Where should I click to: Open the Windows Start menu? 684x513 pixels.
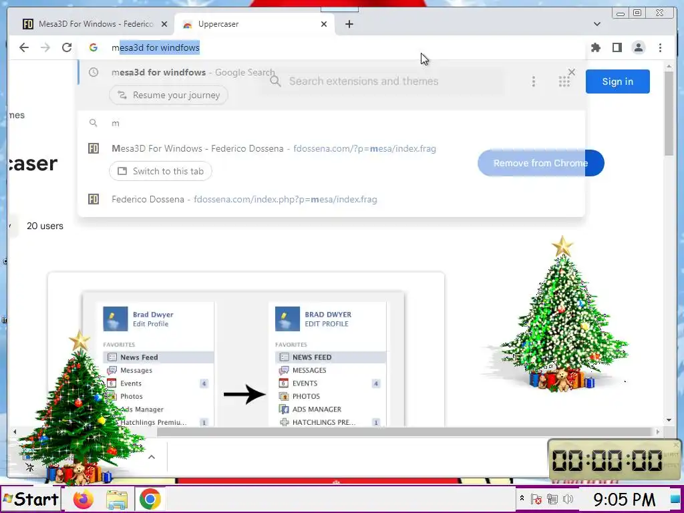[31, 499]
